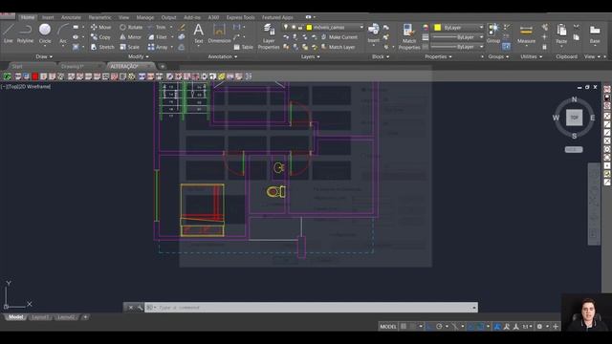Click the viewport label Top 2D Wireframe
Image resolution: width=612 pixels, height=344 pixels.
click(26, 87)
